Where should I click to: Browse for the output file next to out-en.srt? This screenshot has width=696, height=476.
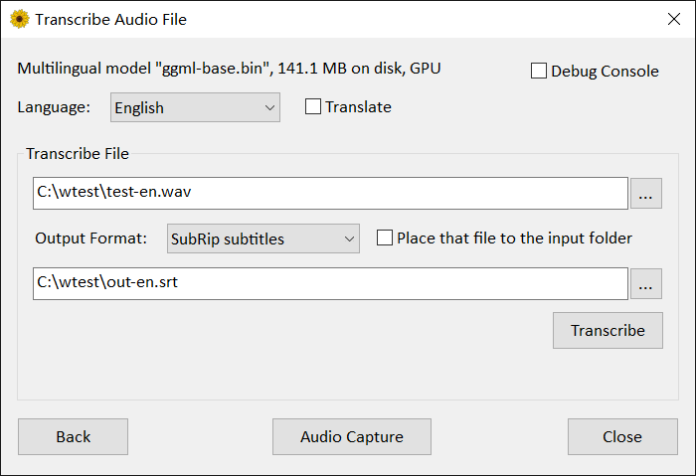click(x=646, y=283)
